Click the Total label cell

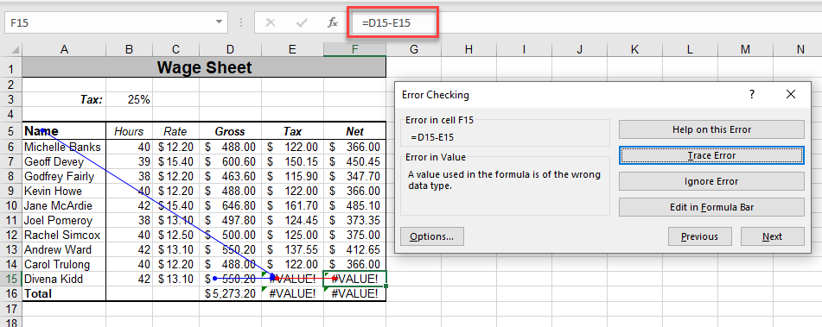click(x=64, y=293)
